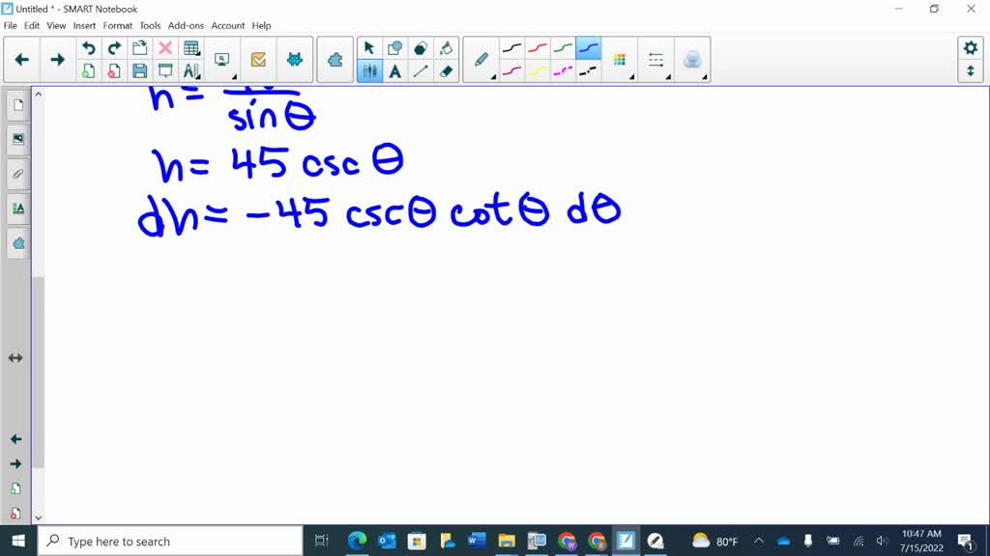990x556 pixels.
Task: Advance to the next page arrow
Action: (57, 59)
